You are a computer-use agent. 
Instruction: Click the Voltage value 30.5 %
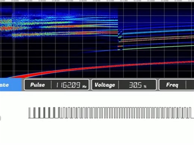click(x=138, y=85)
